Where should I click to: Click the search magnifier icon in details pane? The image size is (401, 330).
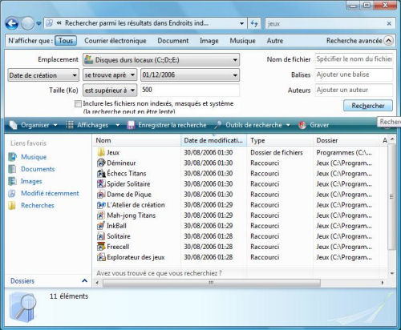(23, 306)
